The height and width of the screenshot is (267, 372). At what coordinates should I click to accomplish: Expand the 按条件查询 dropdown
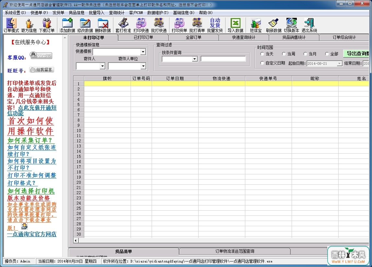tap(194, 59)
